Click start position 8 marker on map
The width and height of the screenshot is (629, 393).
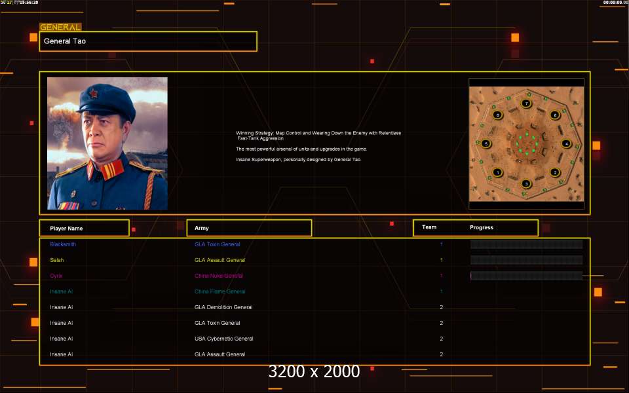click(555, 115)
